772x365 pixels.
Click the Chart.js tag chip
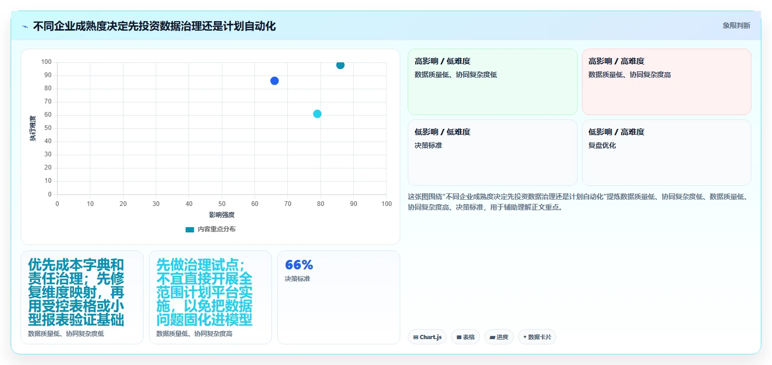click(427, 337)
